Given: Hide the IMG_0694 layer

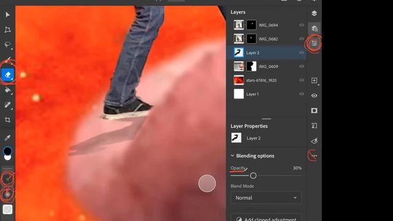Looking at the screenshot, I should 302,25.
